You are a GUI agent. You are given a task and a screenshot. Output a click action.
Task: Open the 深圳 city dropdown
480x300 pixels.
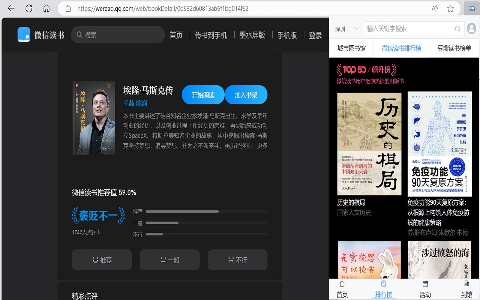(x=346, y=29)
